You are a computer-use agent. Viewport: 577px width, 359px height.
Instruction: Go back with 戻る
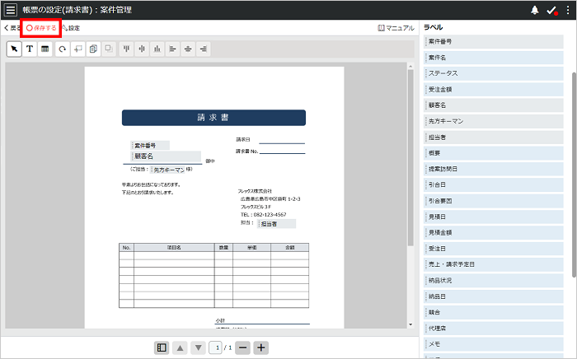pyautogui.click(x=12, y=28)
